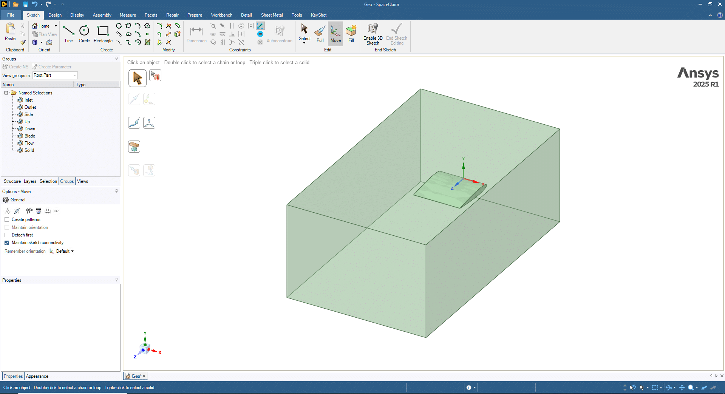Collapse the Named Selections tree node
Screen dimensions: 725x394
pos(6,93)
